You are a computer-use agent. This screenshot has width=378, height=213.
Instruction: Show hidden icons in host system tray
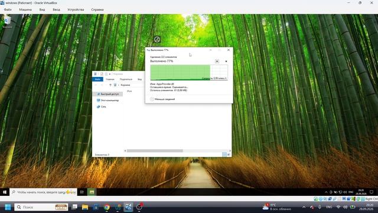(x=304, y=207)
